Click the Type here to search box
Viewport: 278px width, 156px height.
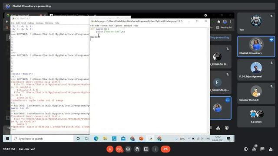click(43, 139)
